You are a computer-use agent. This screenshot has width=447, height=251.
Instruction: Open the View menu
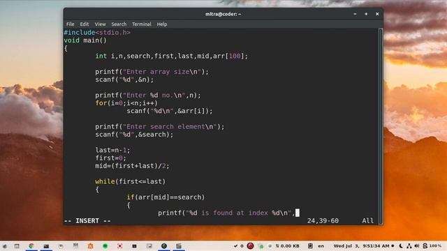pyautogui.click(x=100, y=24)
